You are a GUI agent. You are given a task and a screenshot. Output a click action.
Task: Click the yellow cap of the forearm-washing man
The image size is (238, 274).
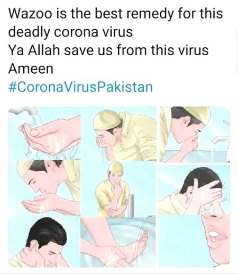[116, 168]
